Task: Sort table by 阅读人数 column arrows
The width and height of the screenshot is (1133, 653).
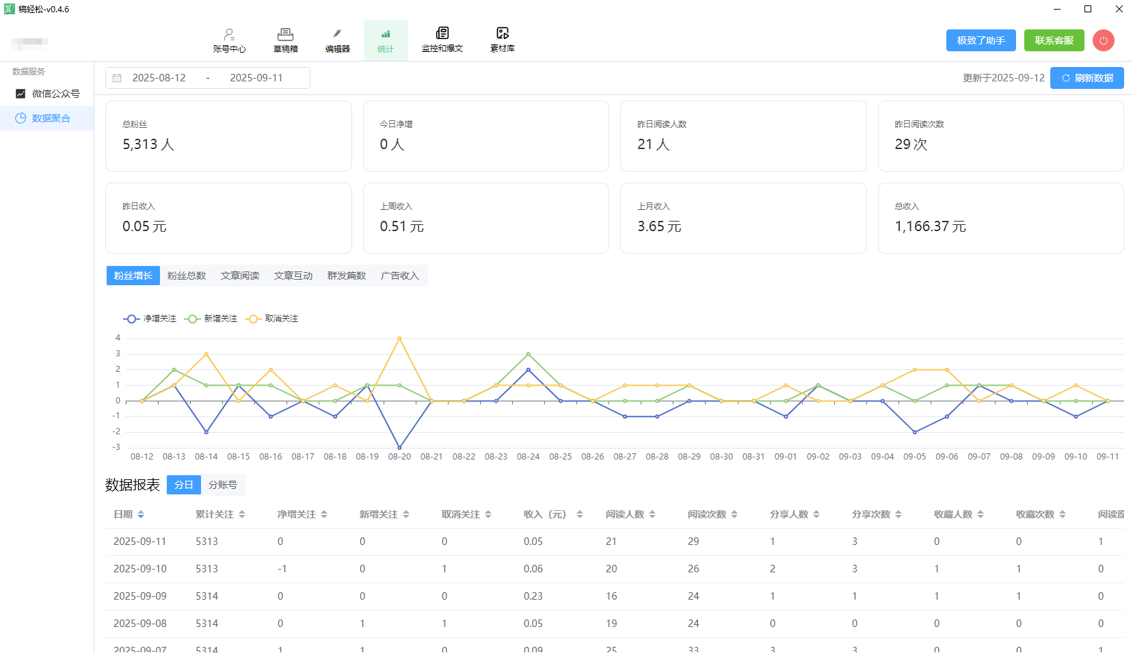Action: pos(652,514)
